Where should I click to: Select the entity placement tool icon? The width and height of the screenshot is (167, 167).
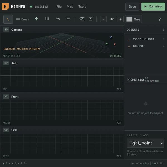[36, 19]
